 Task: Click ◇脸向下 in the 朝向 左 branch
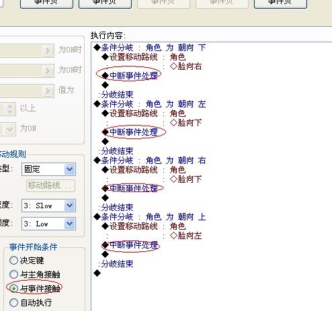(x=185, y=123)
